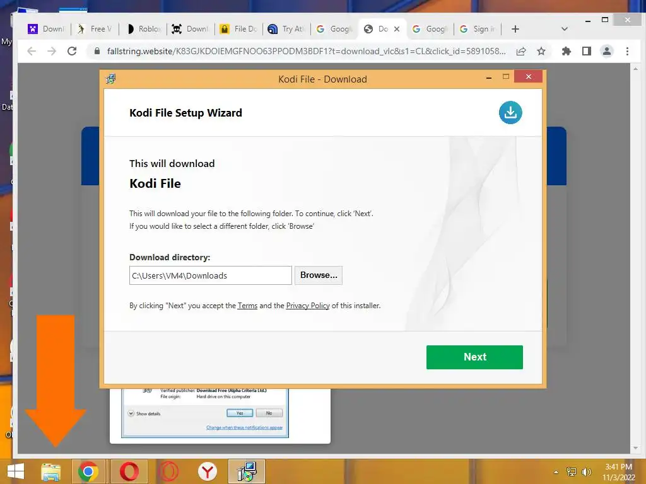This screenshot has width=646, height=484.
Task: Show hidden system tray icons
Action: (556, 472)
